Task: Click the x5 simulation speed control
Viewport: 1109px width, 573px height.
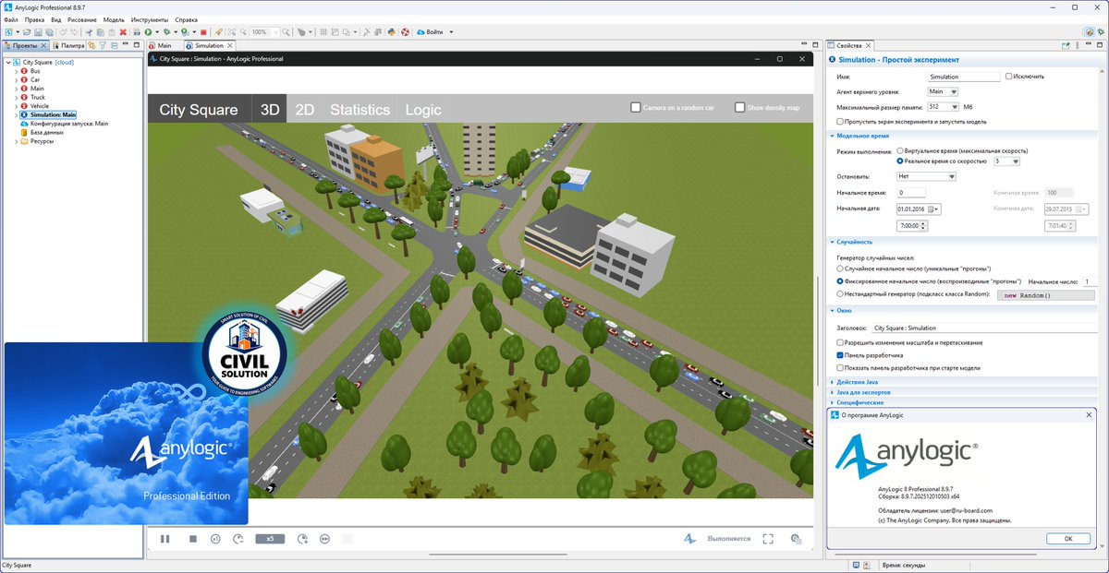Action: (x=269, y=539)
